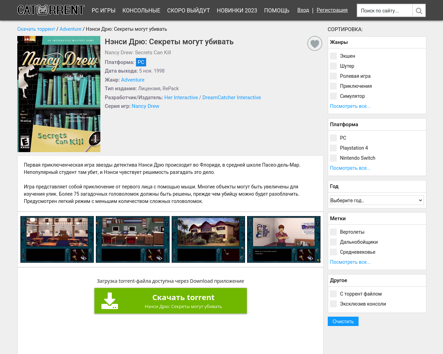Enable the Playstation 4 checkbox
This screenshot has height=354, width=443.
(x=333, y=148)
